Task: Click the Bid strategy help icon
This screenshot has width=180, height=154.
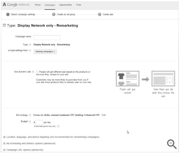Action: (30, 115)
